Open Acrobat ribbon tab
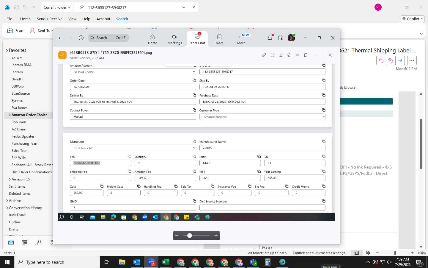Screen dimensions: 428x268 (103, 19)
